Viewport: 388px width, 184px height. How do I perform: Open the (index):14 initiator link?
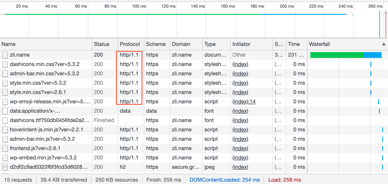click(244, 102)
